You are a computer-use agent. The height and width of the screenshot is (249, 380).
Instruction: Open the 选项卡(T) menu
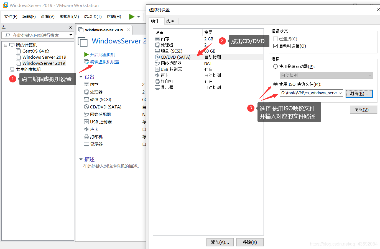point(93,17)
